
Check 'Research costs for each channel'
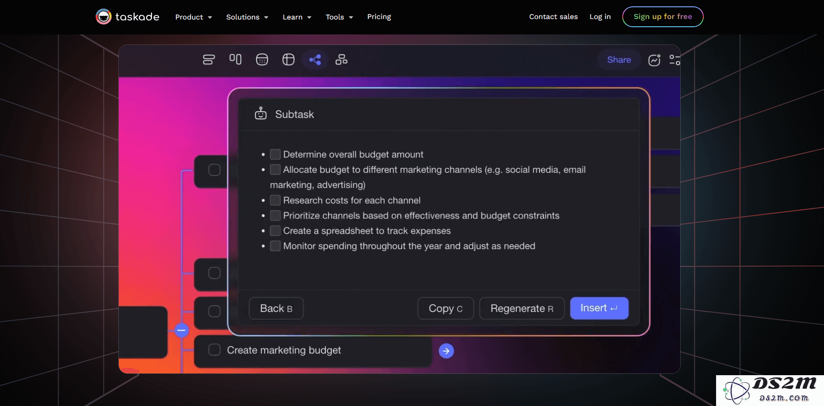pos(275,200)
